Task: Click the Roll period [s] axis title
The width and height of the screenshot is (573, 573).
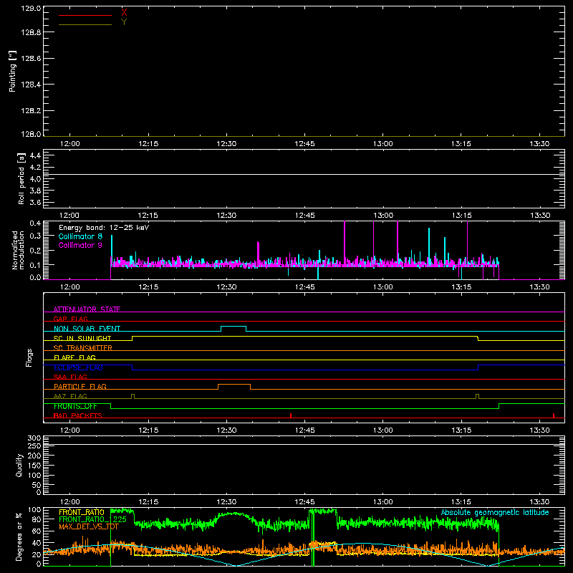Action: (x=21, y=178)
